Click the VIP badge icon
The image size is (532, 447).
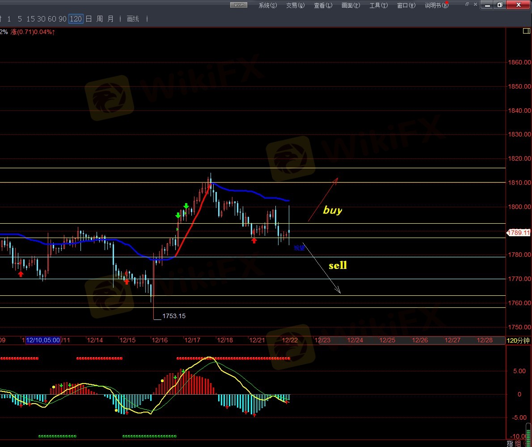tap(239, 5)
